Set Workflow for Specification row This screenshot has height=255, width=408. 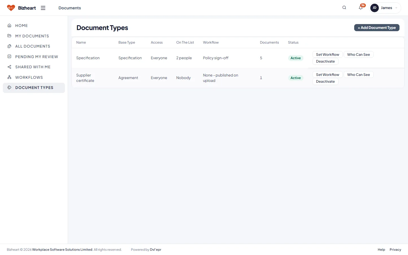[x=328, y=54]
